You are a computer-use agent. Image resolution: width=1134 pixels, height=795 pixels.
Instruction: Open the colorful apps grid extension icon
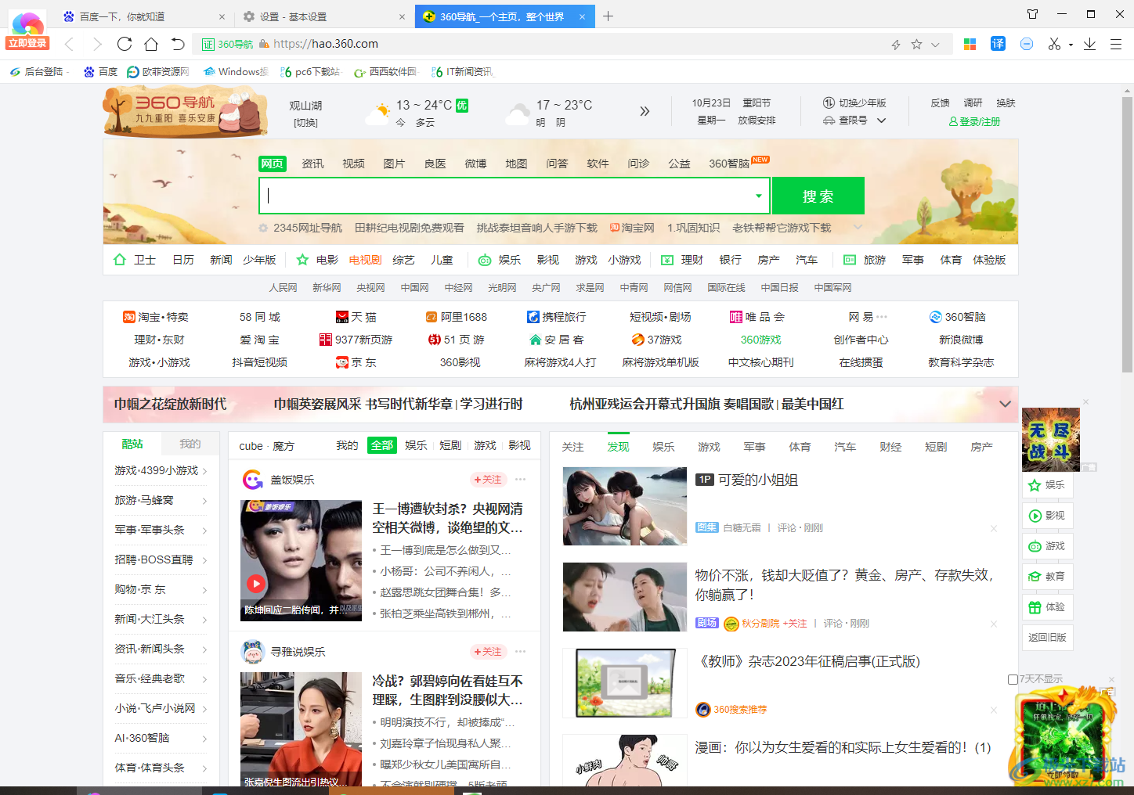(970, 44)
